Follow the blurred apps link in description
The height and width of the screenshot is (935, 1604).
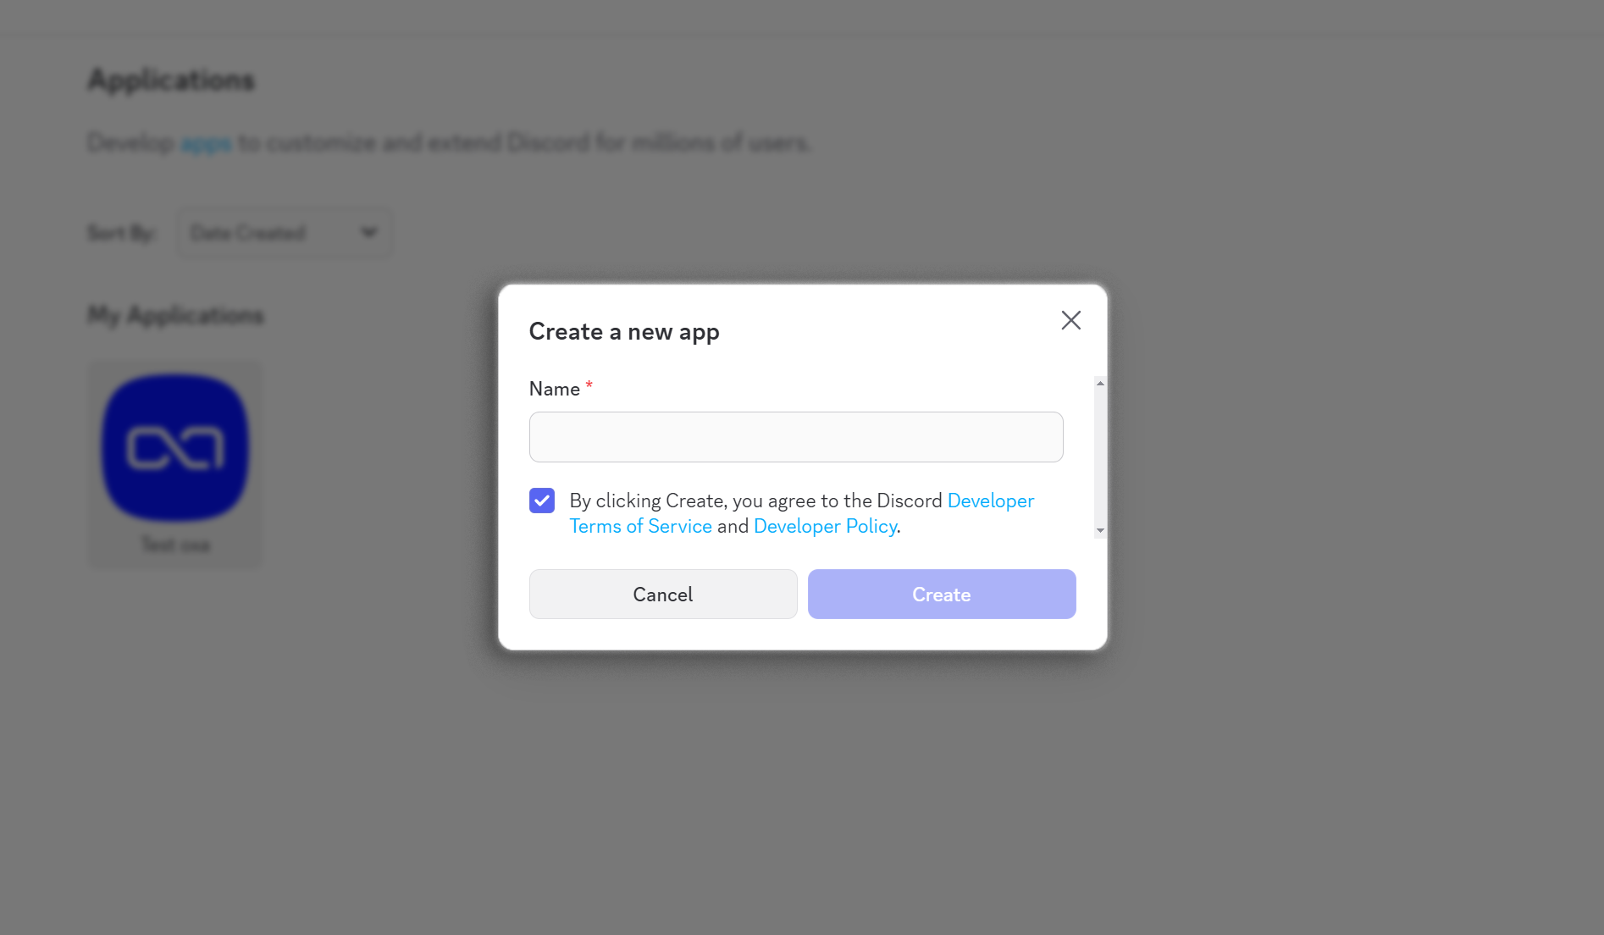206,143
